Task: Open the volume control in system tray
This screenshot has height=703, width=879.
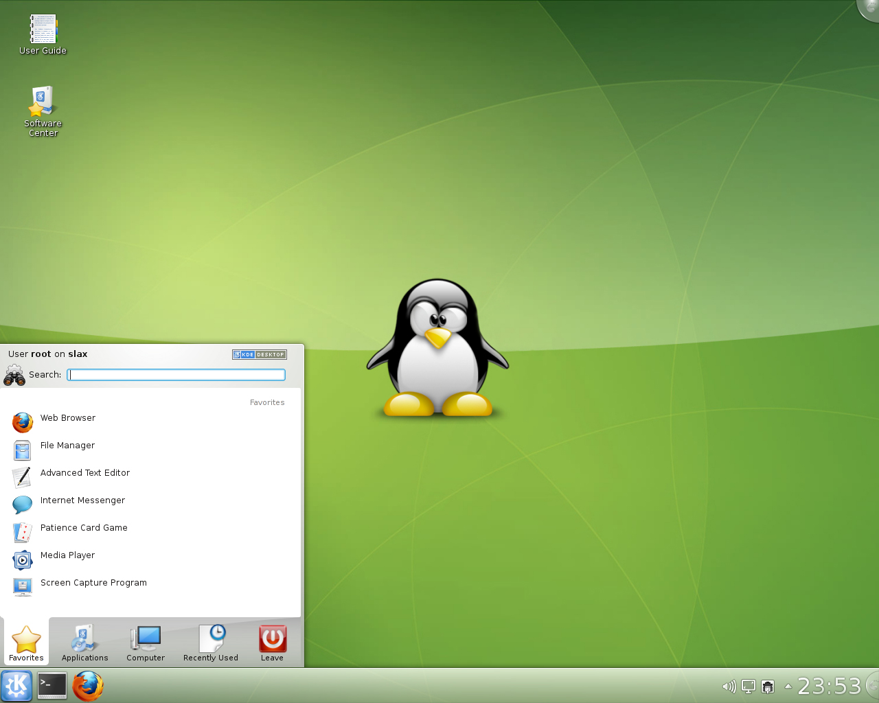Action: coord(729,686)
